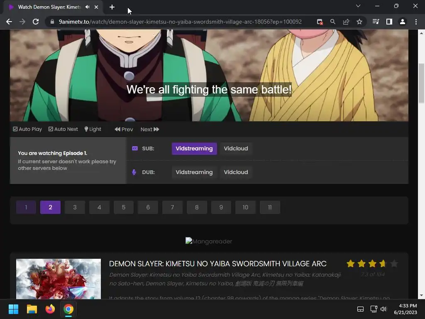This screenshot has width=425, height=319.
Task: Open the network tray icon
Action: pos(374,309)
